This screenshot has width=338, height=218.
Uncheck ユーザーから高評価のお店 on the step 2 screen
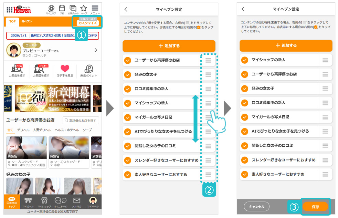128,60
